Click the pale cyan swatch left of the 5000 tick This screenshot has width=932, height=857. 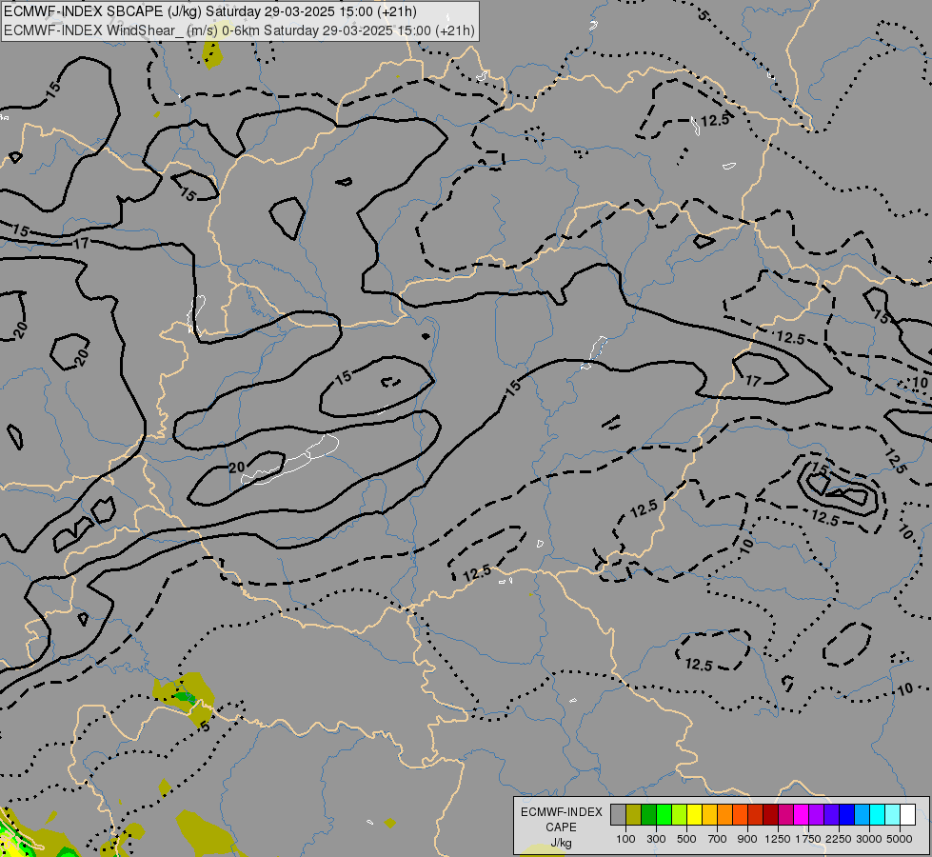(x=893, y=815)
